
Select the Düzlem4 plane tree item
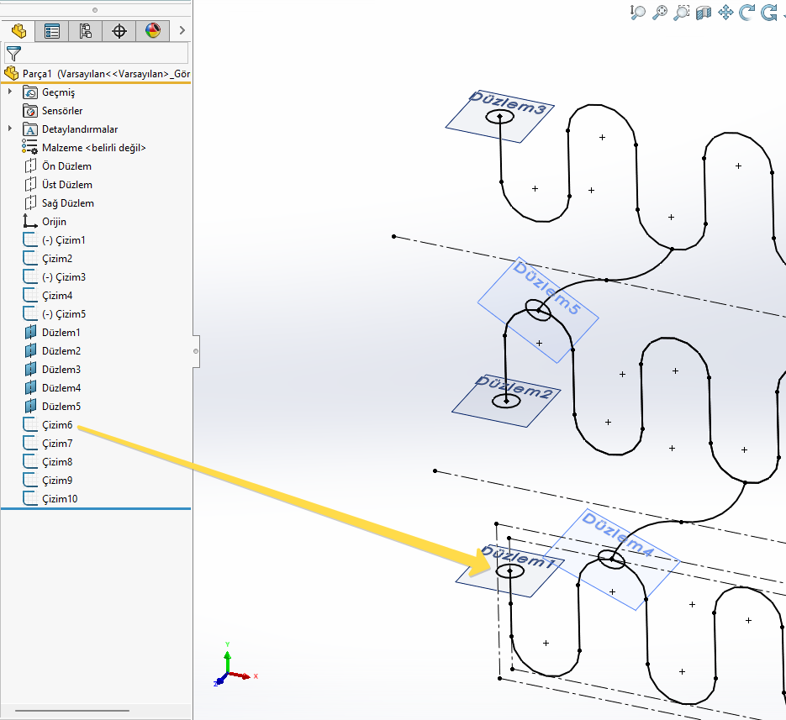[x=61, y=388]
